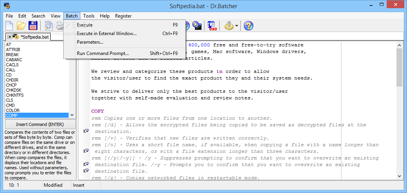Click the Insert Command (ENTER) button
407x193 pixels.
(x=40, y=124)
